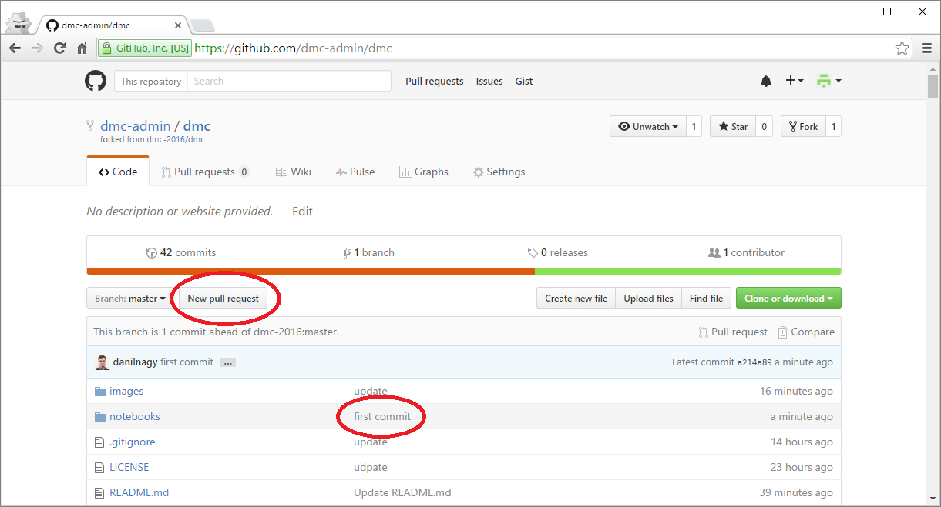
Task: Click the This repository search scope
Action: point(151,81)
